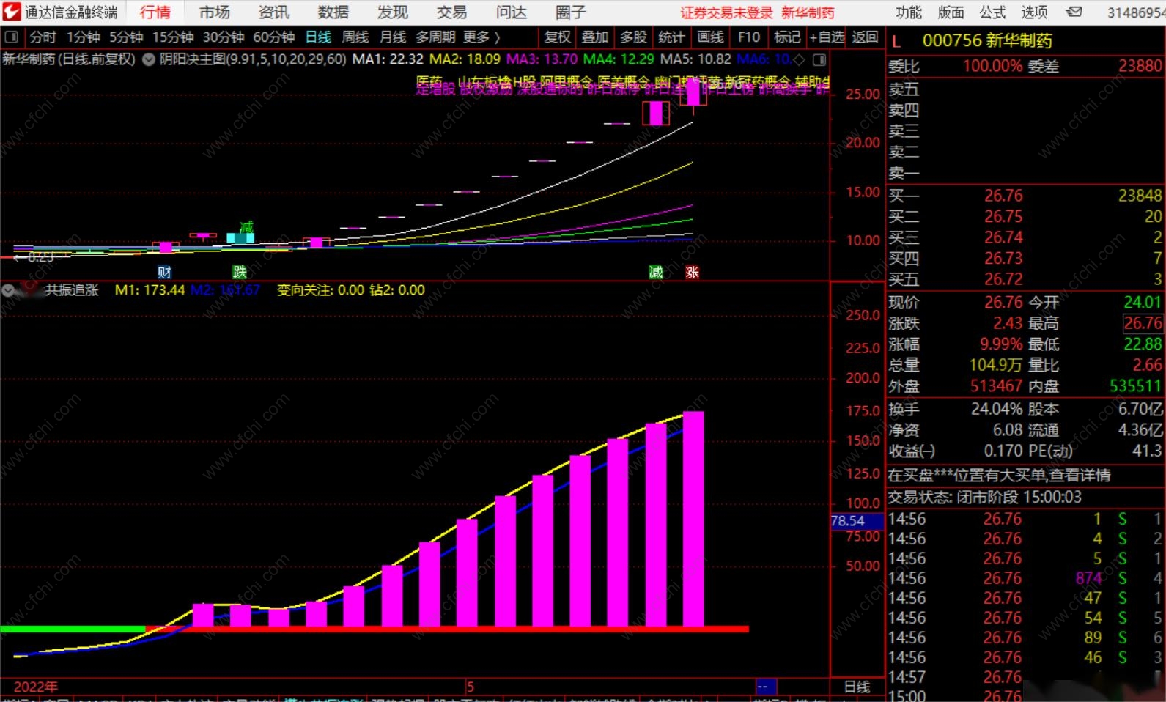This screenshot has width=1166, height=702.
Task: Click the blue -- button on time axis
Action: coord(765,687)
